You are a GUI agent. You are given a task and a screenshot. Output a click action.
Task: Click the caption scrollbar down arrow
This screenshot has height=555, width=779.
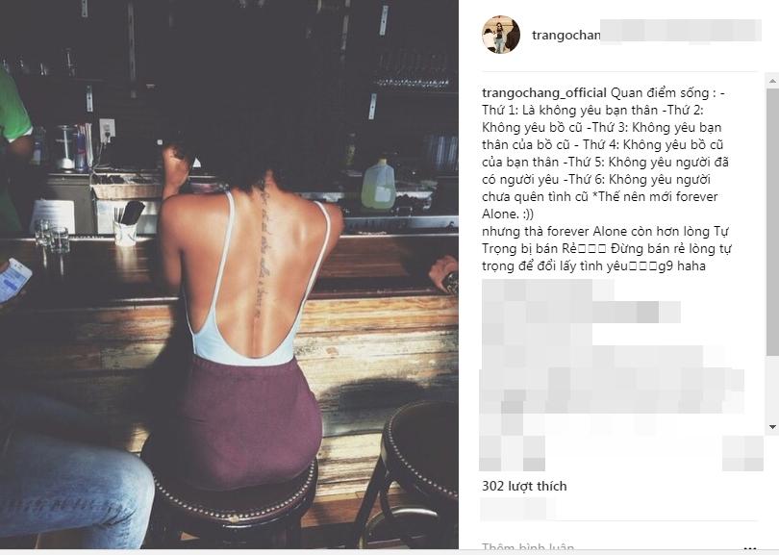tap(772, 427)
